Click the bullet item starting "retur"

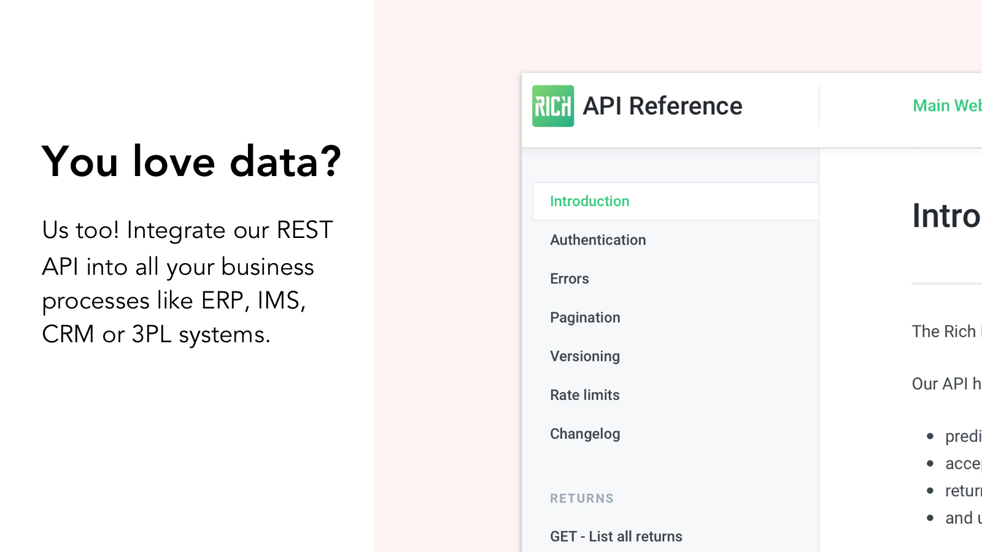click(962, 491)
